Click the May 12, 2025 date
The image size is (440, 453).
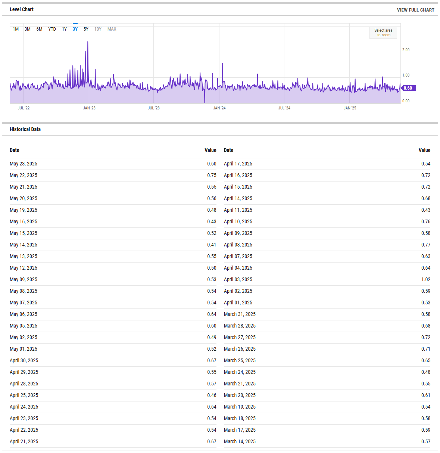pyautogui.click(x=24, y=268)
